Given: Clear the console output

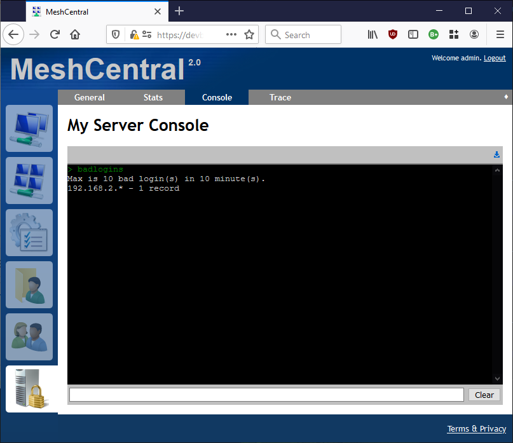Looking at the screenshot, I should (x=484, y=395).
